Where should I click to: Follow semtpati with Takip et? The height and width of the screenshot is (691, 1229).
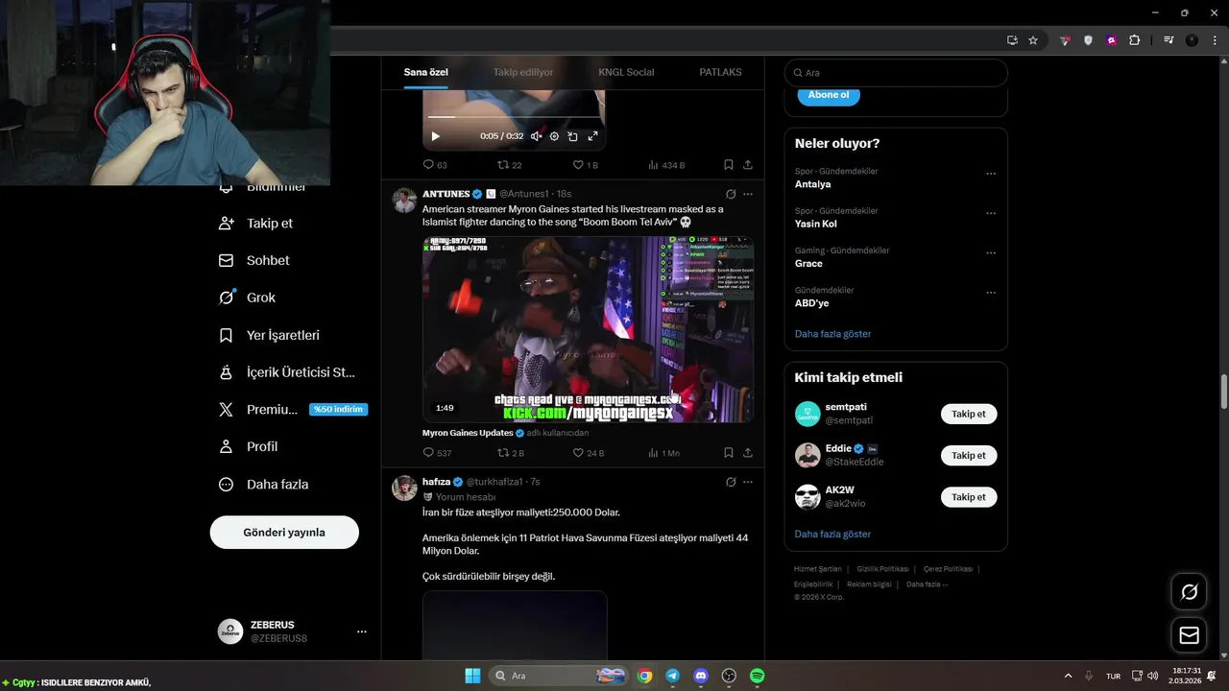968,414
